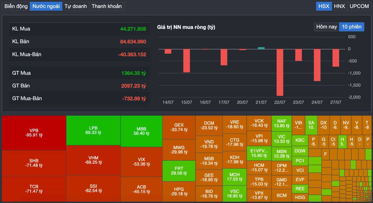Click the MSB -19.34 tỷ tile
The width and height of the screenshot is (373, 203).
[x=209, y=161]
